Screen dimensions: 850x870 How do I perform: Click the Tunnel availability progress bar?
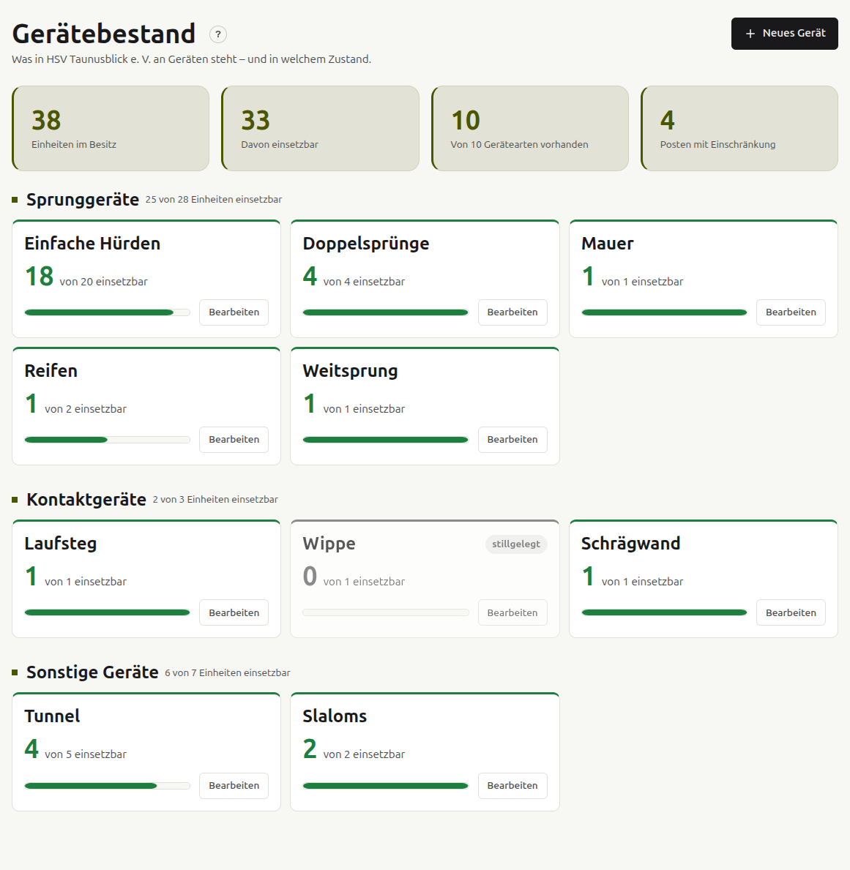[107, 786]
